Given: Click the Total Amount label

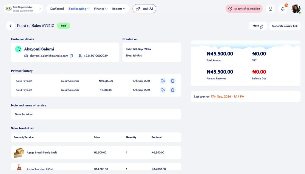Looking at the screenshot, I should [x=214, y=60].
